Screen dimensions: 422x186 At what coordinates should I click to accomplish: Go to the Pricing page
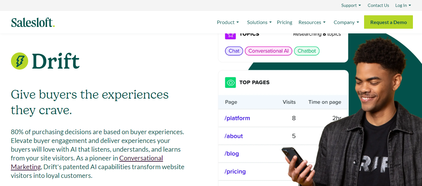click(x=285, y=22)
